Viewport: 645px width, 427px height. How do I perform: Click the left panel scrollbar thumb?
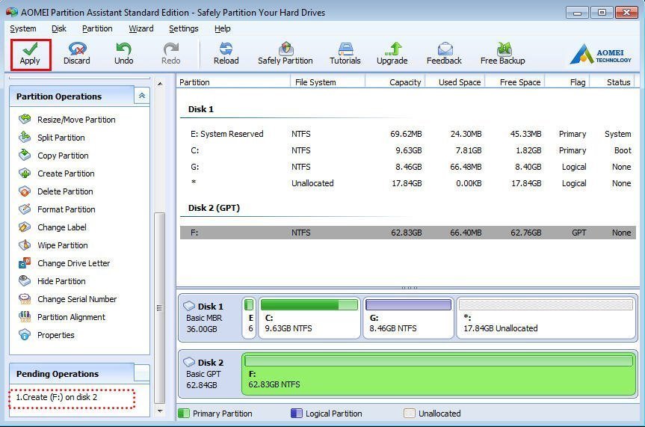pos(160,308)
